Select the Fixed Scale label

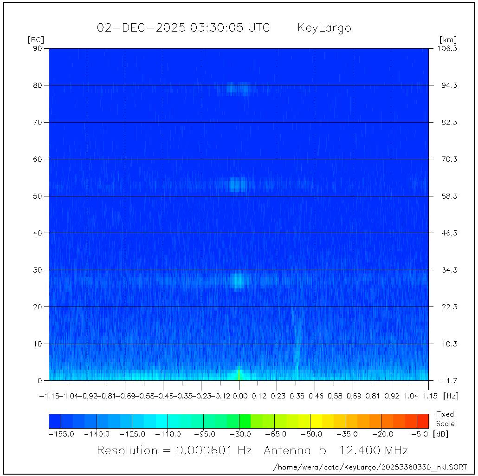(x=445, y=419)
